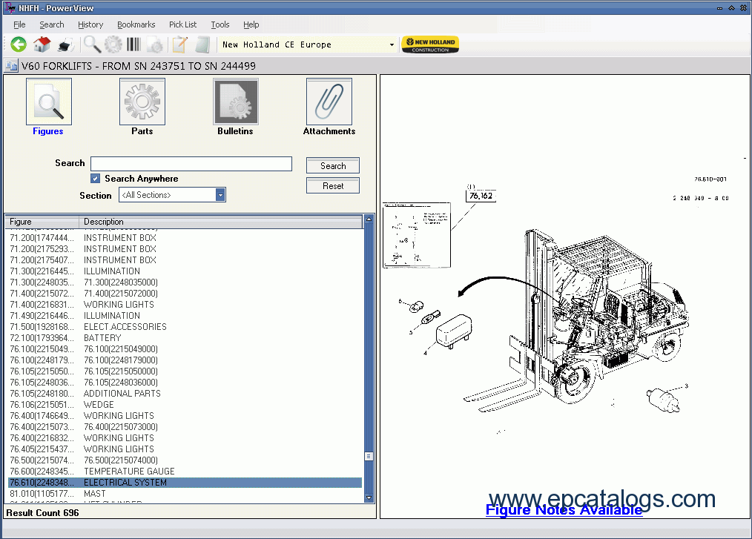Select the 76.405 WORKING LIGHTS row
Image resolution: width=752 pixels, height=539 pixels.
click(x=185, y=449)
